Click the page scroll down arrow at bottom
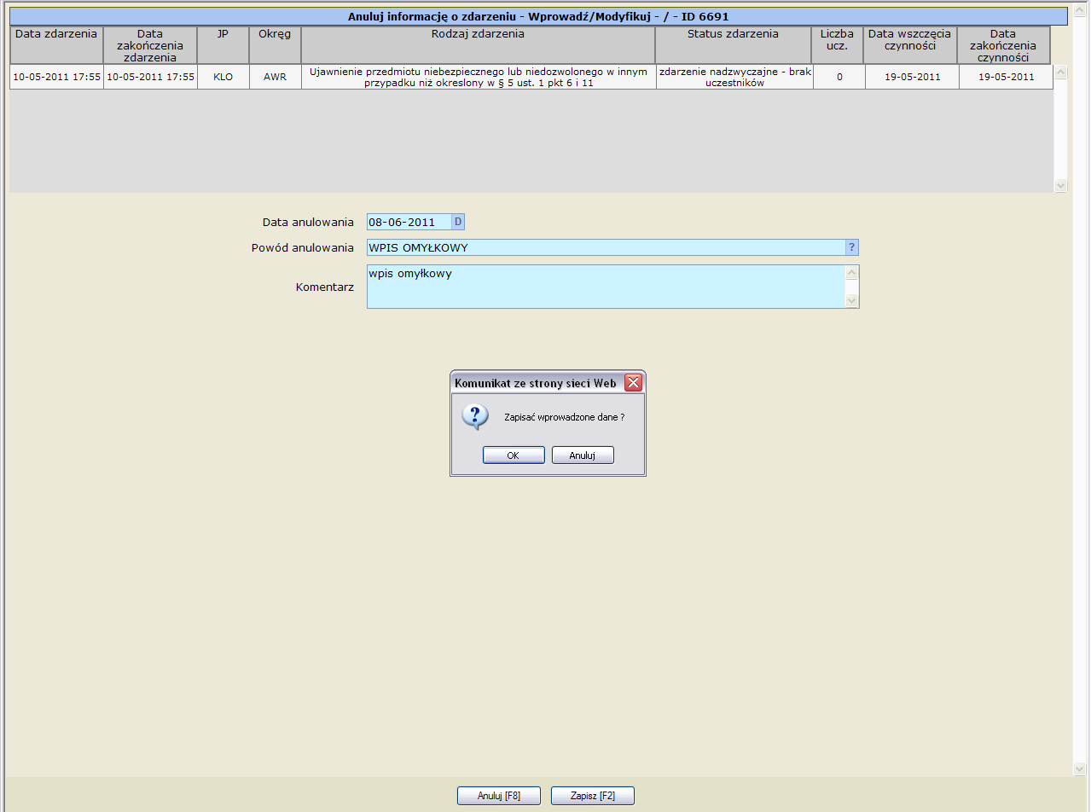Image resolution: width=1091 pixels, height=812 pixels. 1081,769
